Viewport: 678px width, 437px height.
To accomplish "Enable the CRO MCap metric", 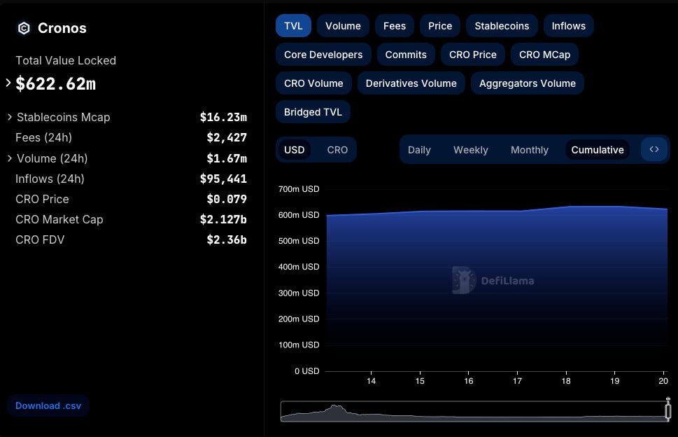I will point(544,55).
